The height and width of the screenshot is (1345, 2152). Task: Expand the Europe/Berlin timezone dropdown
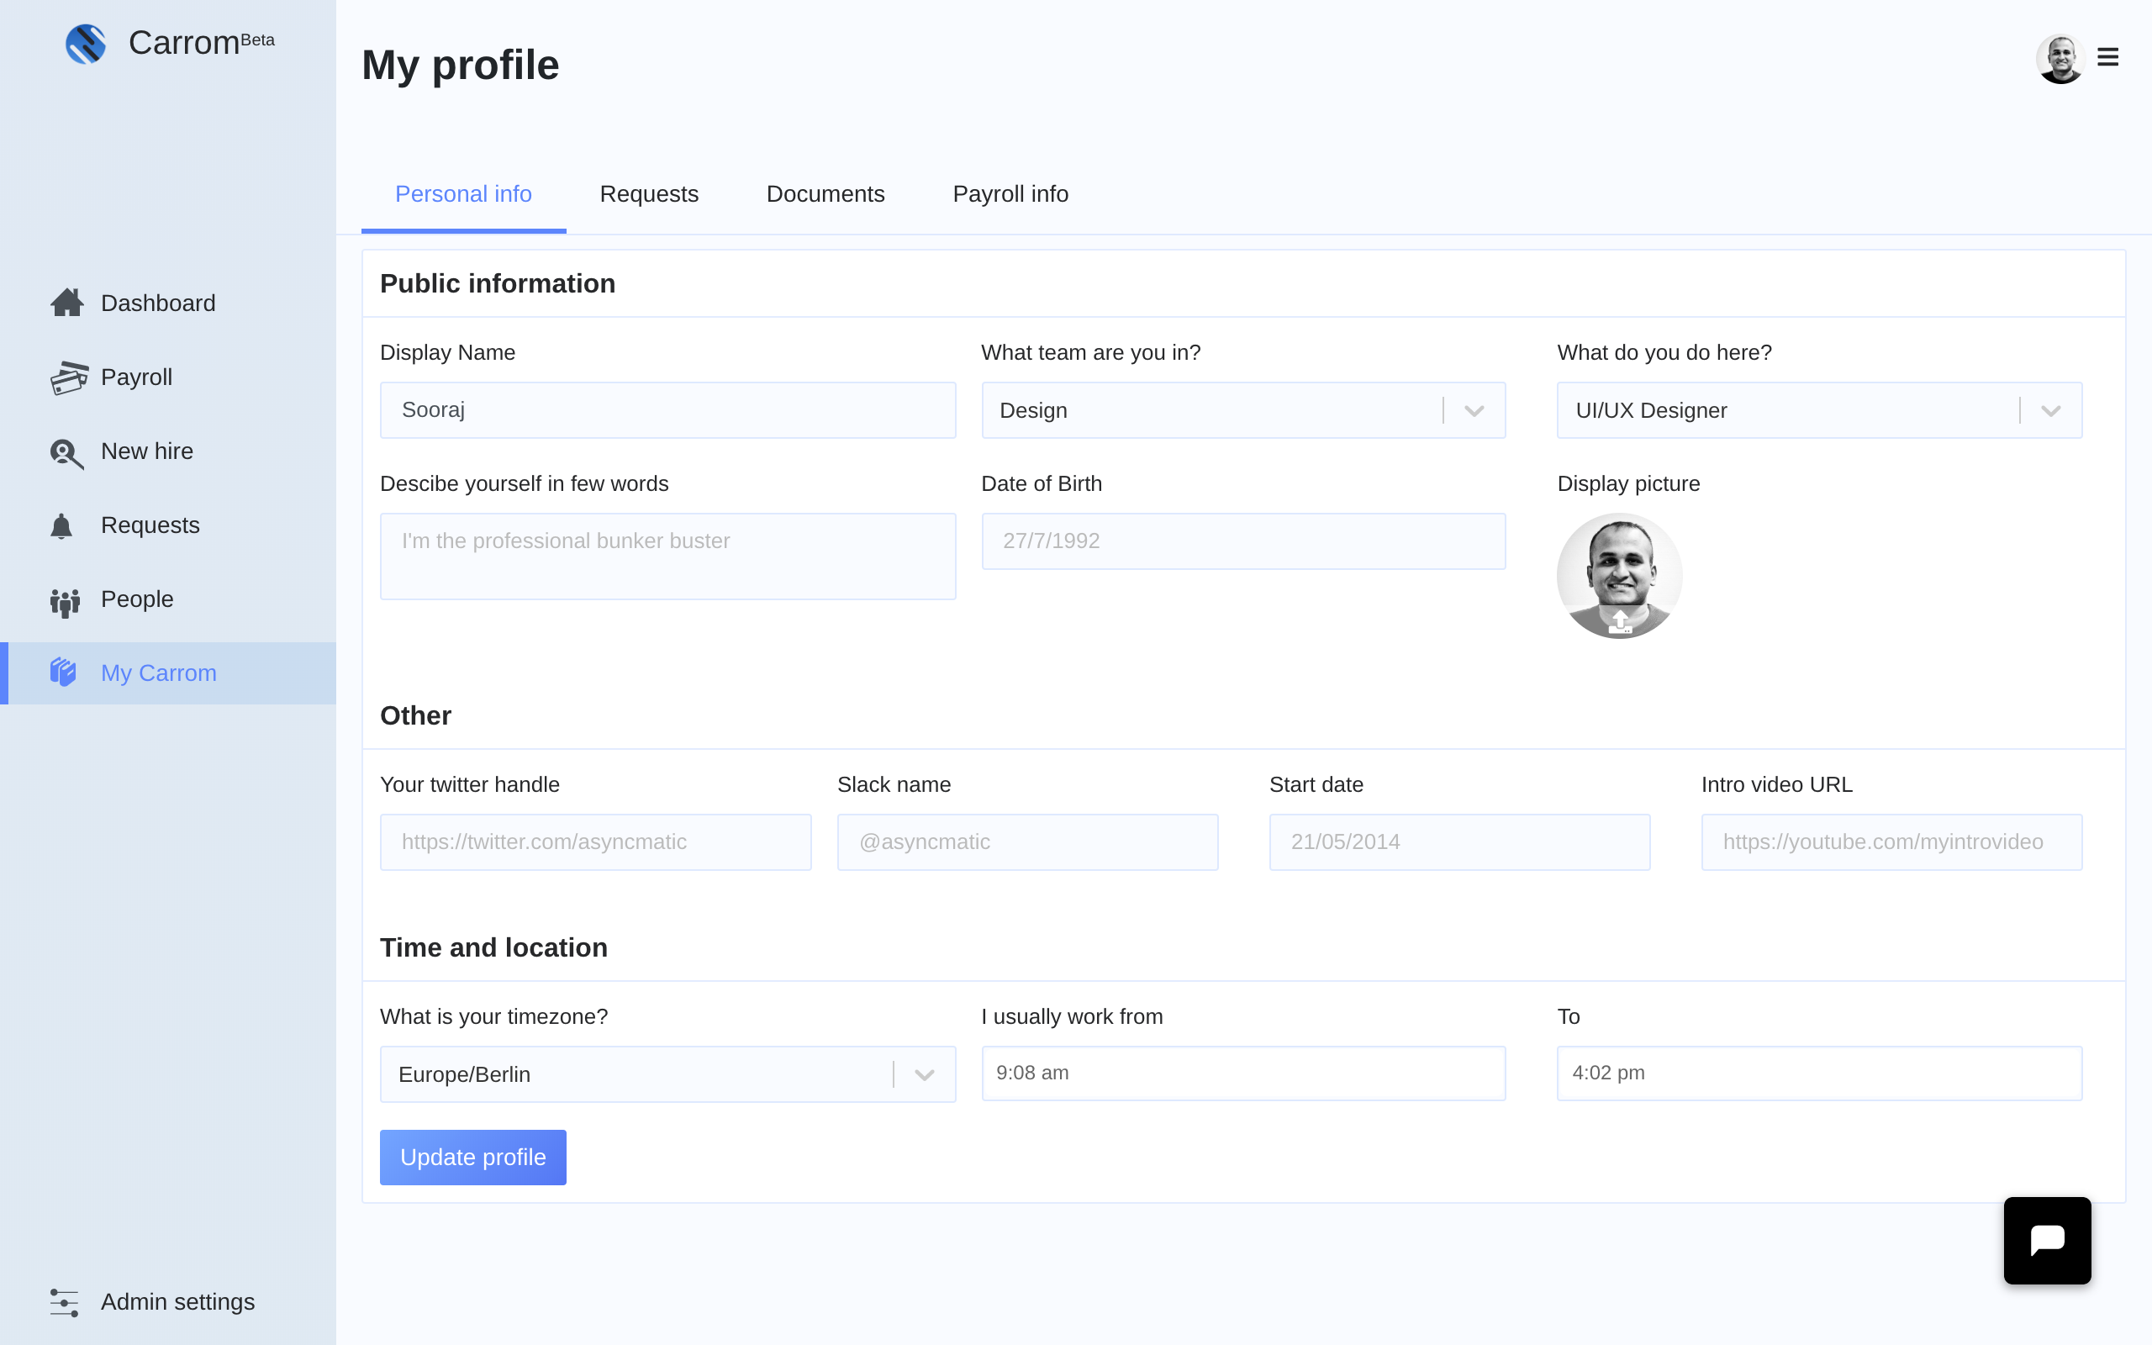point(924,1074)
